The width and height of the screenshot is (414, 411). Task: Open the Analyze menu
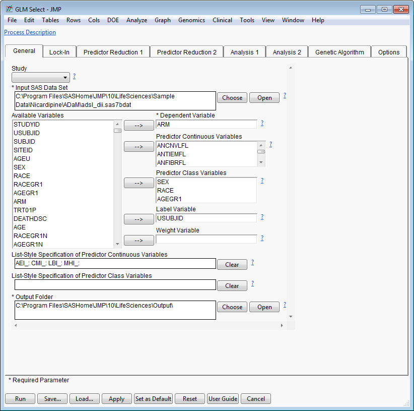pyautogui.click(x=136, y=20)
